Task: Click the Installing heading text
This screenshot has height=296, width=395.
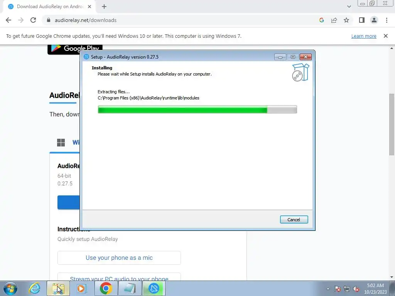Action: point(102,68)
